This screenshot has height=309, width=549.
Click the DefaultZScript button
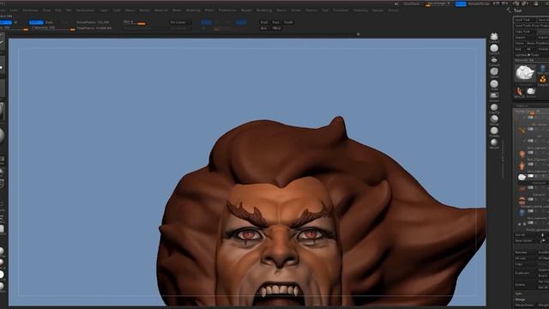(x=479, y=3)
